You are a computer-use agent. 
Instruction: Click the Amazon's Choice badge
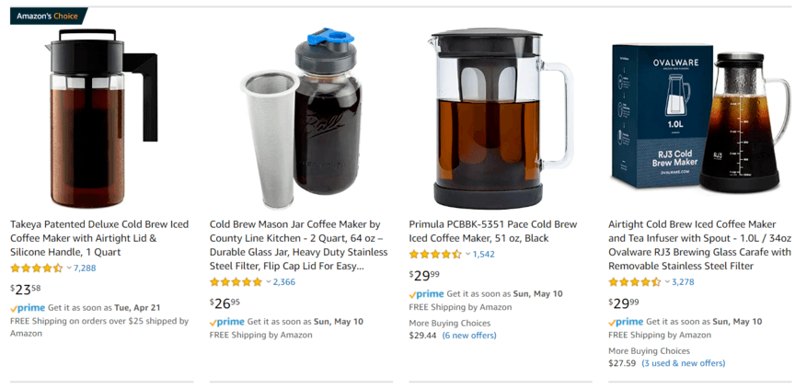pyautogui.click(x=47, y=17)
